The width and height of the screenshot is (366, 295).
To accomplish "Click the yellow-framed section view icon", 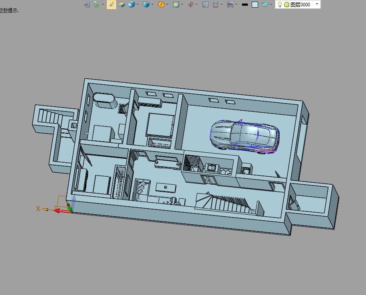I will click(x=176, y=4).
